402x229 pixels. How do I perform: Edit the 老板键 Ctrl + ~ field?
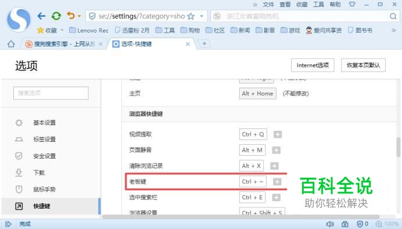coord(253,181)
